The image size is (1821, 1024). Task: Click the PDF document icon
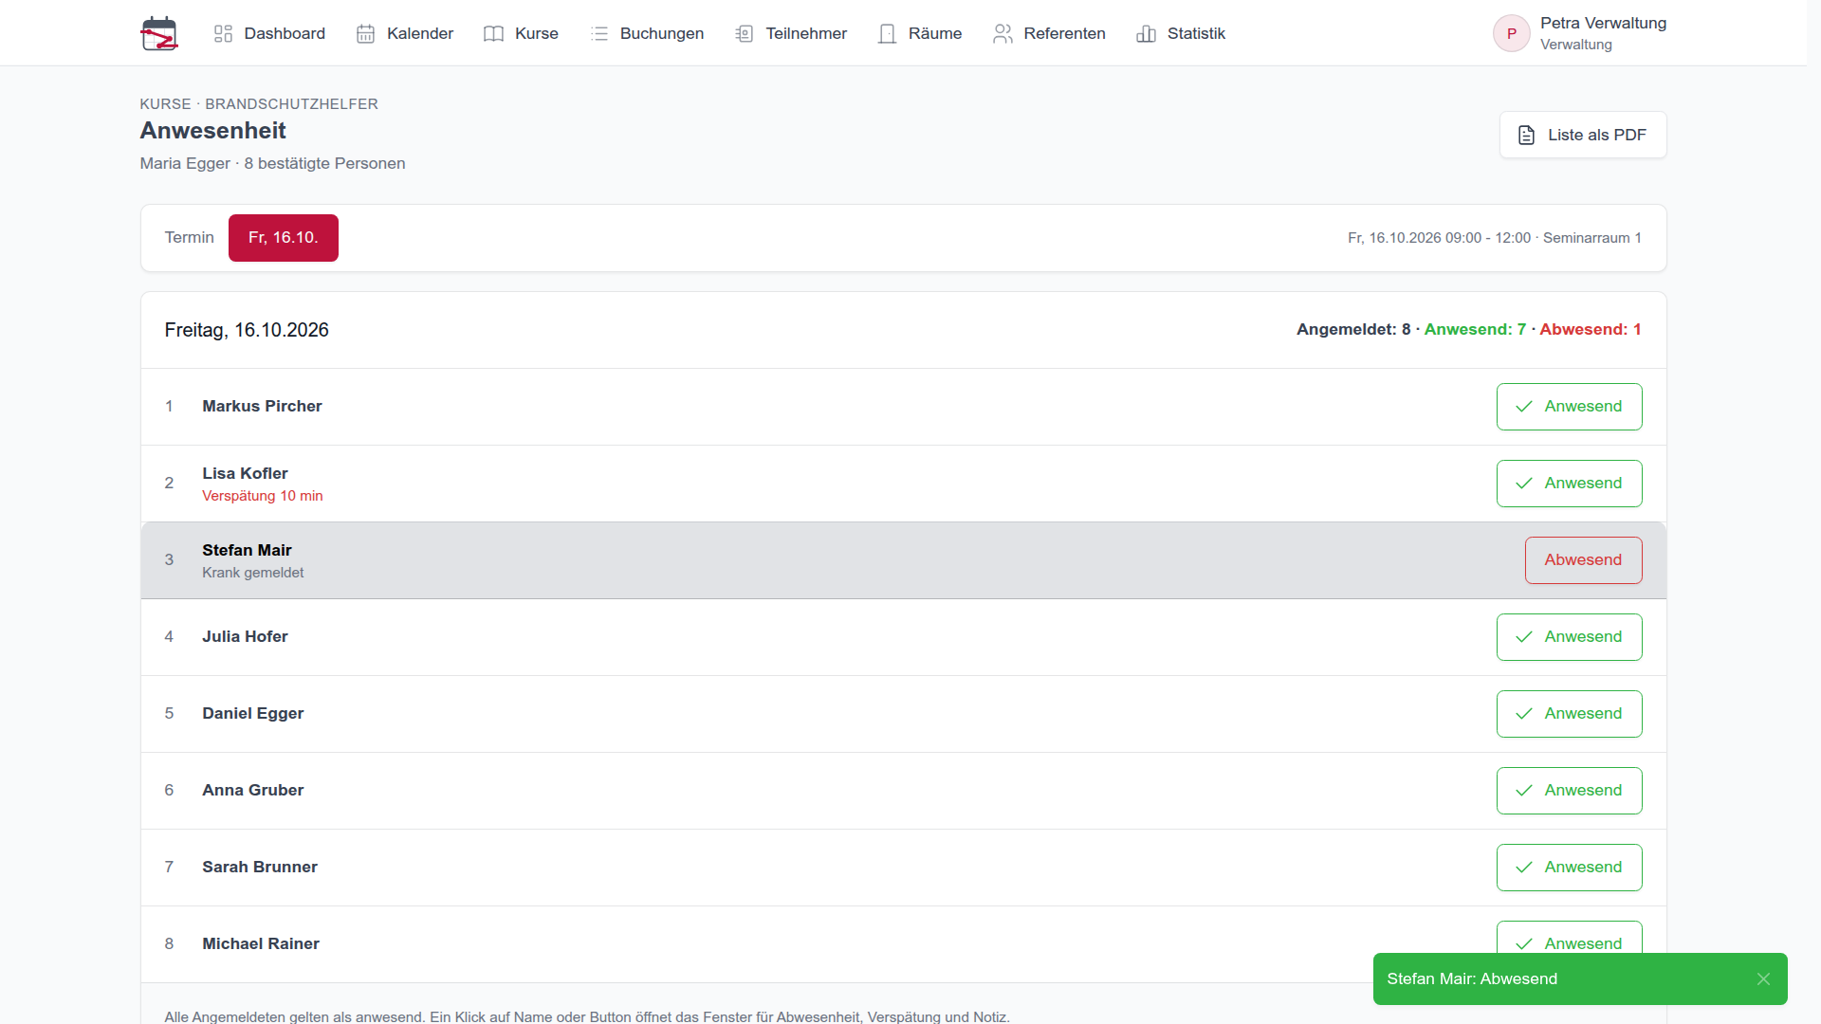(1526, 135)
